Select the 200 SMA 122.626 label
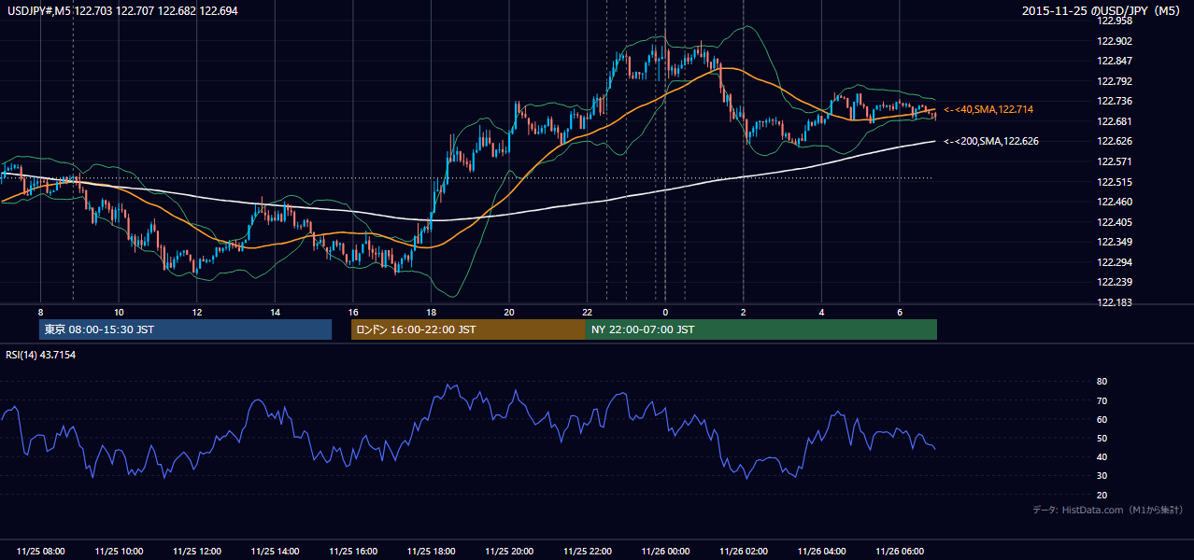The image size is (1194, 560). point(990,142)
